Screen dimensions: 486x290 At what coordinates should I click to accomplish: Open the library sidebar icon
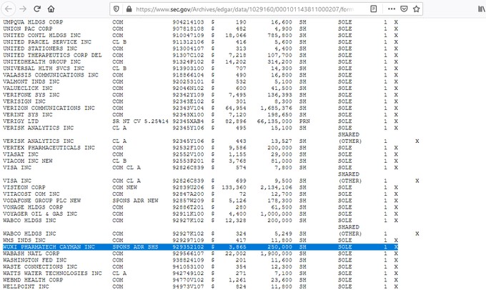point(481,9)
